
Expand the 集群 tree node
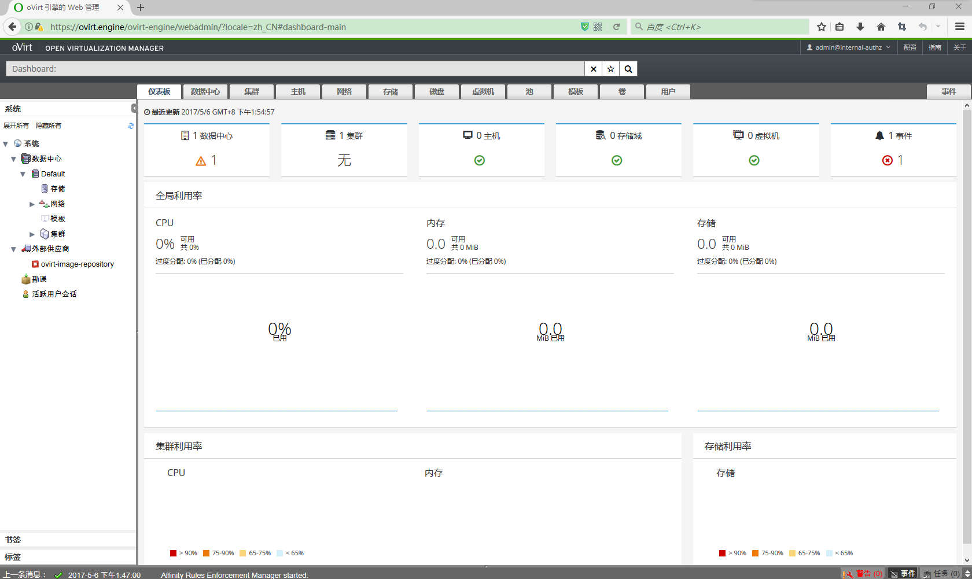tap(32, 234)
